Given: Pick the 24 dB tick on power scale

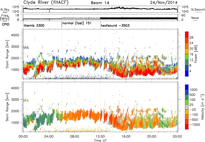Looking at the screenshot, I should 191,43.
